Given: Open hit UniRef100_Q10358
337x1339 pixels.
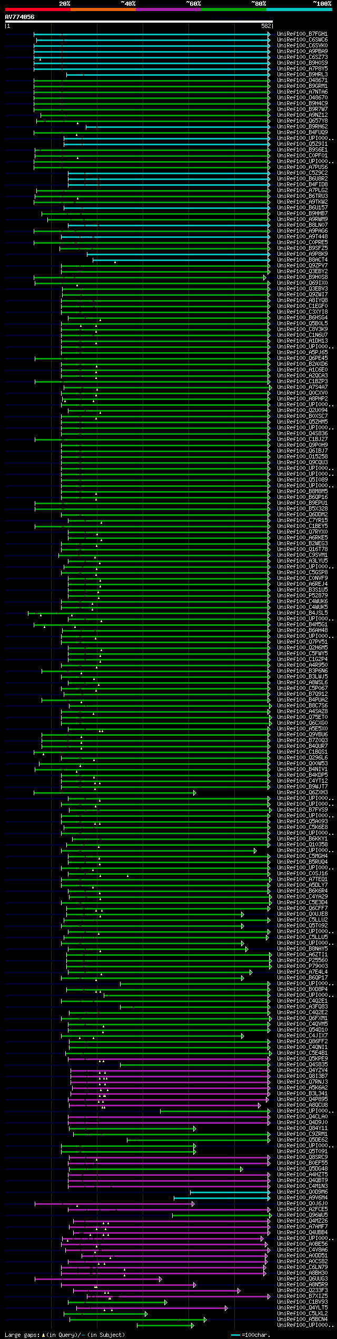Looking at the screenshot, I should coord(302,845).
